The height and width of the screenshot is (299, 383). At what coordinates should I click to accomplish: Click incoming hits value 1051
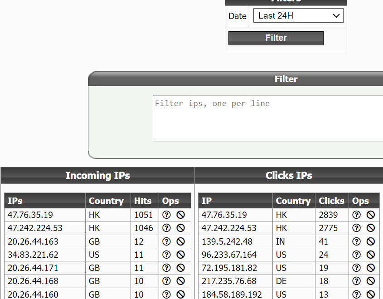tap(143, 215)
